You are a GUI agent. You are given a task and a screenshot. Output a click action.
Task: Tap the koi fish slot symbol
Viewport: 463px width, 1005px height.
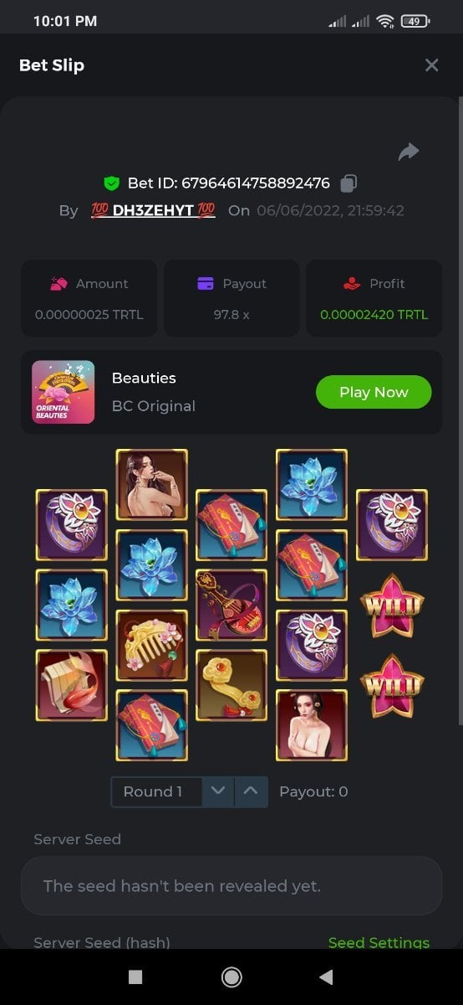(x=71, y=685)
